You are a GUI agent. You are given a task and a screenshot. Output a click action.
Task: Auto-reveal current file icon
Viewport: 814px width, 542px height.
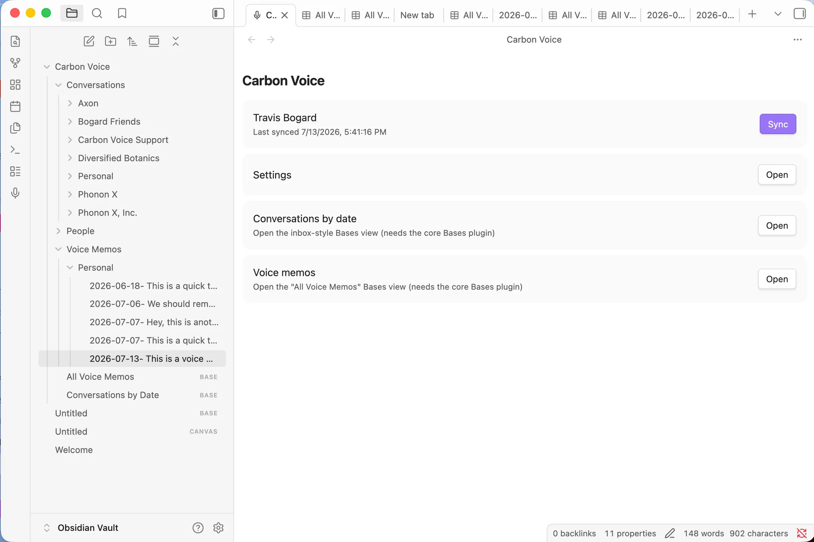coord(154,41)
